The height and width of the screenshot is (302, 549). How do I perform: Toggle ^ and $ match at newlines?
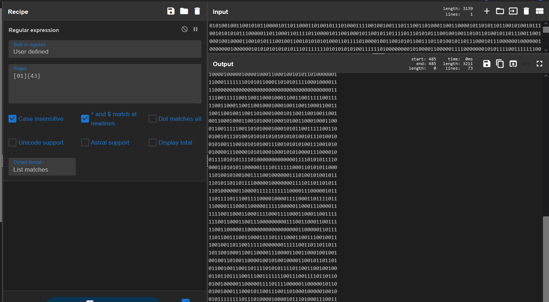tap(85, 119)
